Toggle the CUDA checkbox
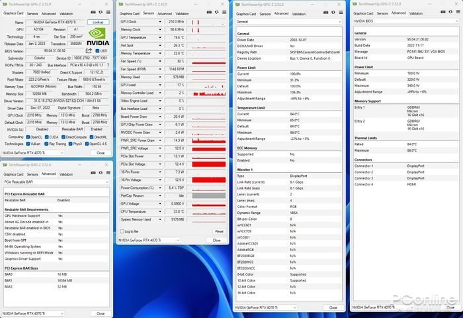Viewport: 463px width, 318px height. coord(47,137)
